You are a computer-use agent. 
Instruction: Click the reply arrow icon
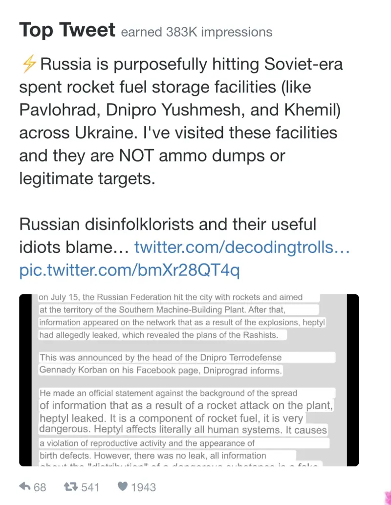pos(25,486)
